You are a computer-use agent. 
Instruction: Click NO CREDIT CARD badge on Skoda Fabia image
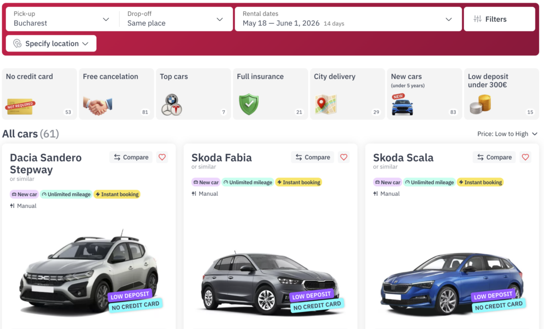pos(317,306)
